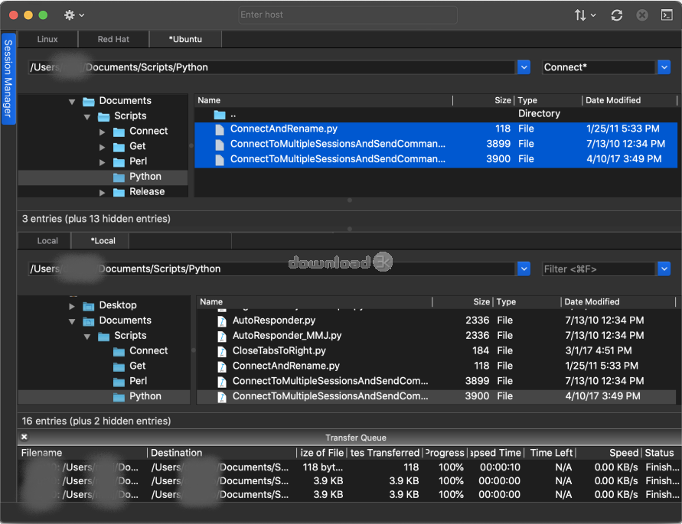Click the Filter <⌘F> text field
Screen dimensions: 682x524
(599, 269)
